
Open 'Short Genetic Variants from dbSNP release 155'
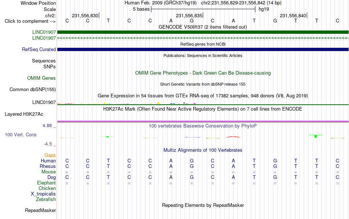point(203,84)
